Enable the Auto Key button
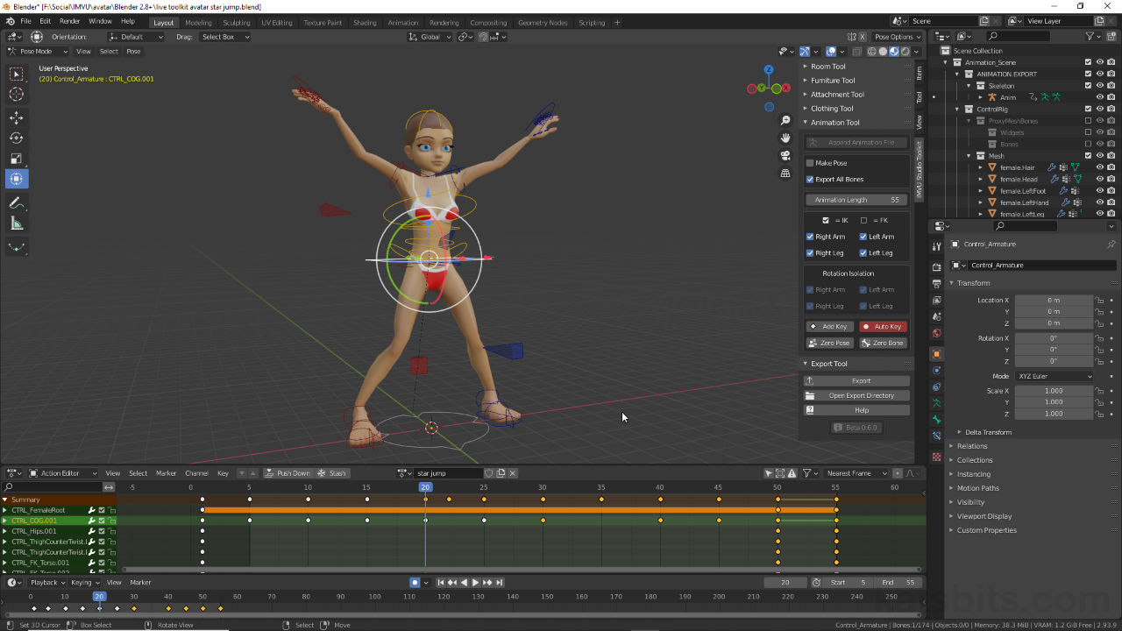This screenshot has width=1122, height=631. pos(883,326)
